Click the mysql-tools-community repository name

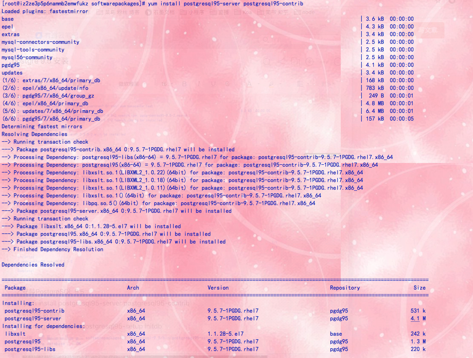[x=33, y=50]
